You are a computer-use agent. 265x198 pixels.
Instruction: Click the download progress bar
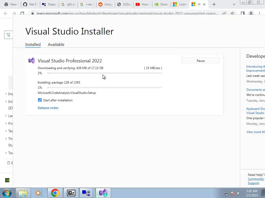[x=105, y=73]
